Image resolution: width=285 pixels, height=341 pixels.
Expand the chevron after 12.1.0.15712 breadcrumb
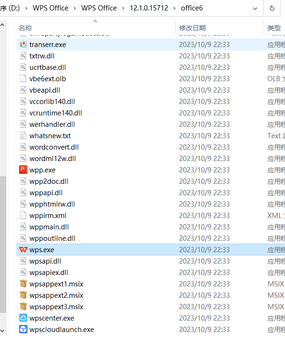174,8
